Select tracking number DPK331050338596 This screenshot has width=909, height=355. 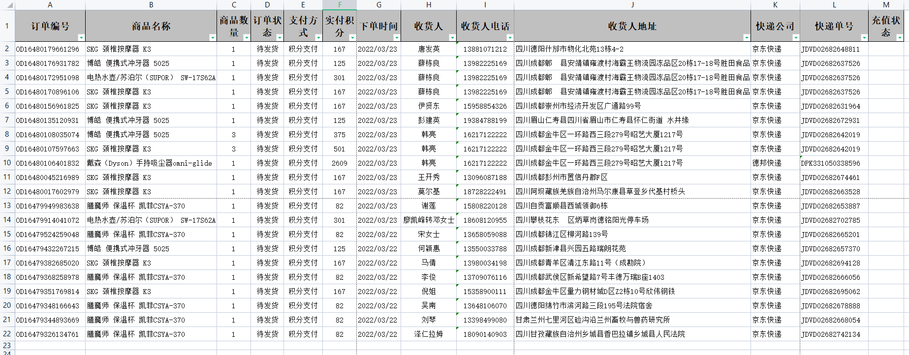(x=834, y=163)
